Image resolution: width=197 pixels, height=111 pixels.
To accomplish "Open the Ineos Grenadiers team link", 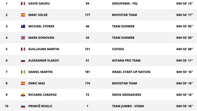I will [x=126, y=95].
